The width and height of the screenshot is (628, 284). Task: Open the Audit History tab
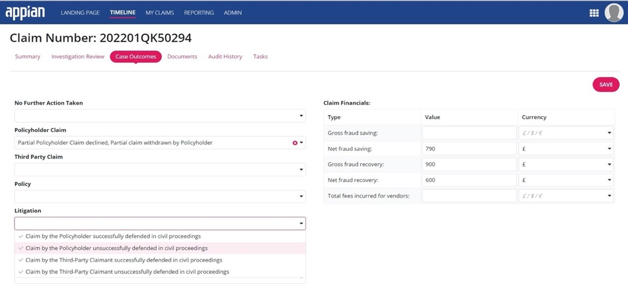coord(225,57)
